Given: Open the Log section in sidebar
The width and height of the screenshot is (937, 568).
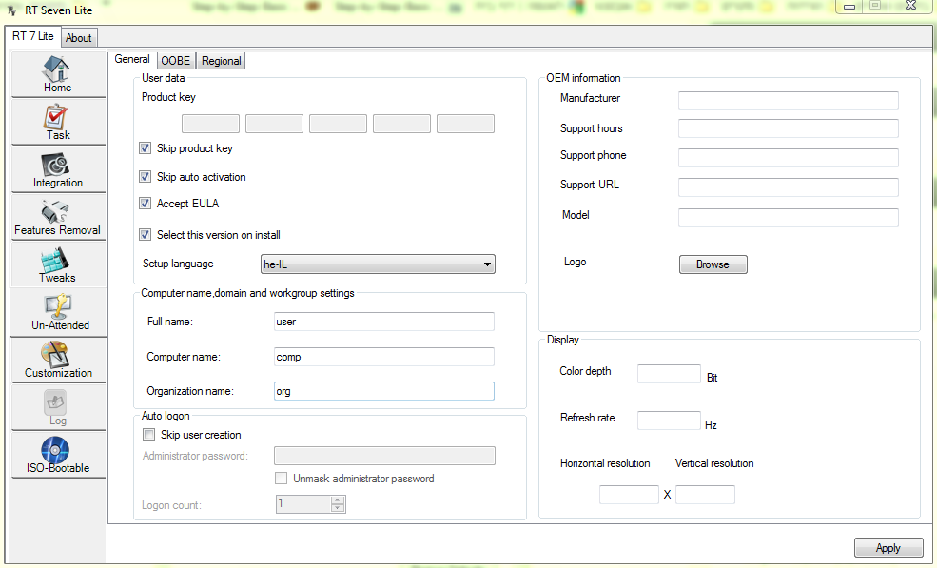Looking at the screenshot, I should tap(58, 408).
